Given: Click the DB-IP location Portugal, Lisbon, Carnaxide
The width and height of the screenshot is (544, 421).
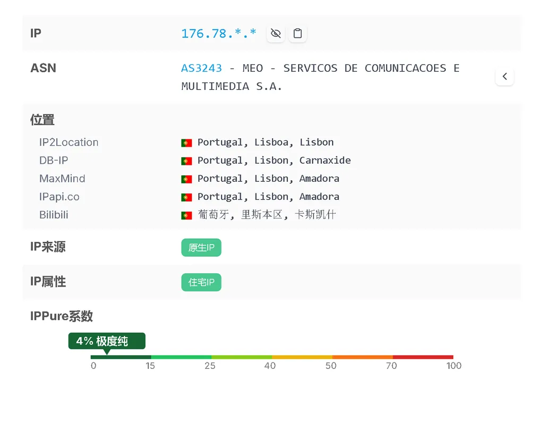Looking at the screenshot, I should click(274, 161).
